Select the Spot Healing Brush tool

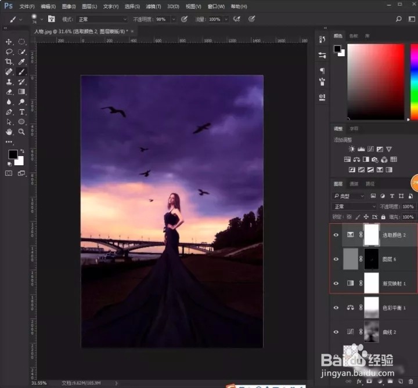click(x=9, y=72)
